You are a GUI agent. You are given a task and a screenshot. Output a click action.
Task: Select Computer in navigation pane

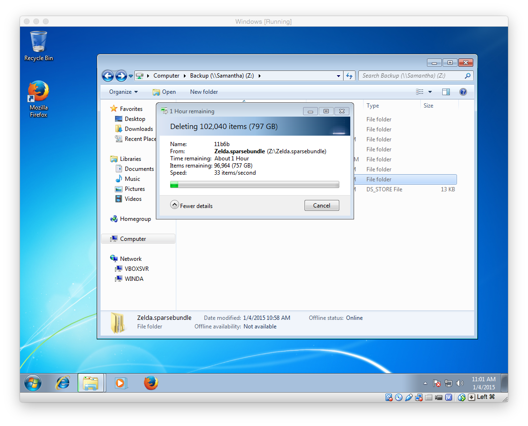click(x=138, y=239)
